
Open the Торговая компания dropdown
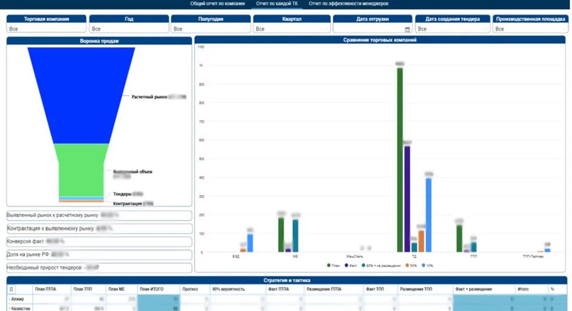pos(46,29)
